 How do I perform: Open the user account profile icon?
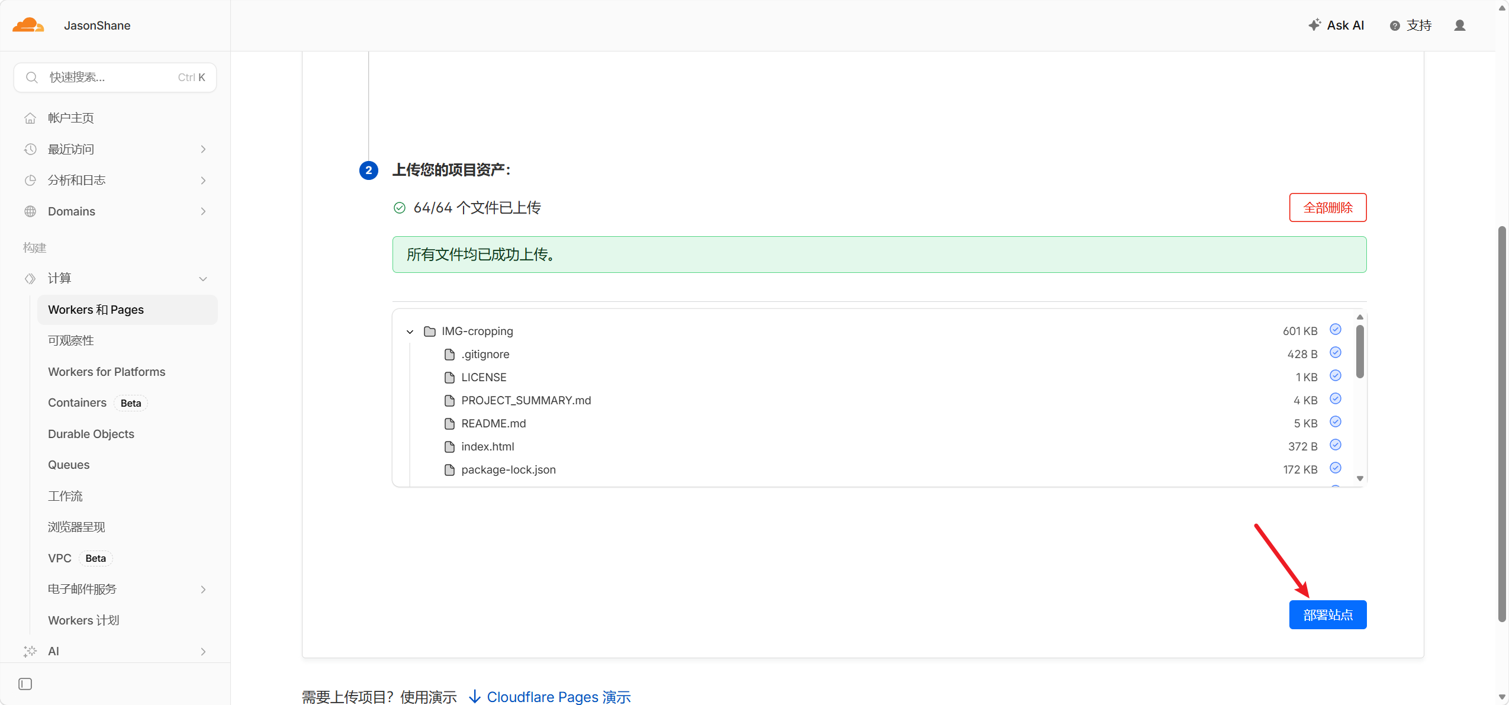coord(1459,25)
